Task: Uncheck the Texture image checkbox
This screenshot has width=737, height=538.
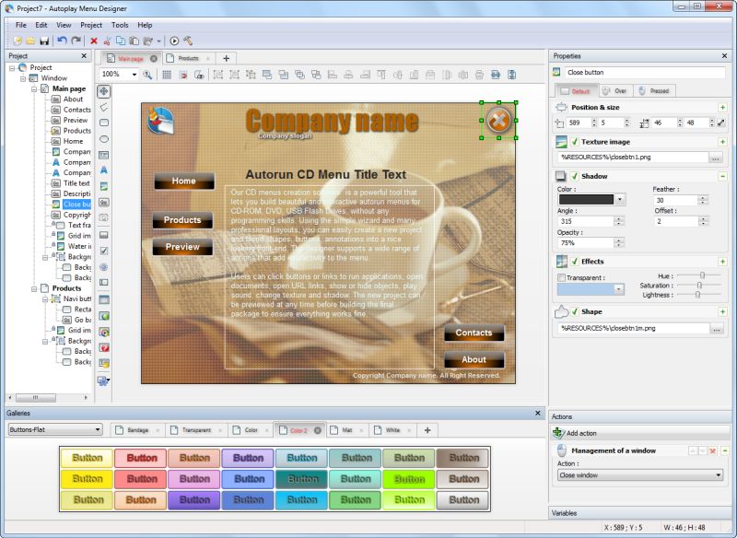Action: 575,142
